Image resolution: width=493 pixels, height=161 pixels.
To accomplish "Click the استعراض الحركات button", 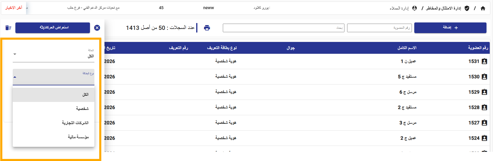I will [53, 28].
